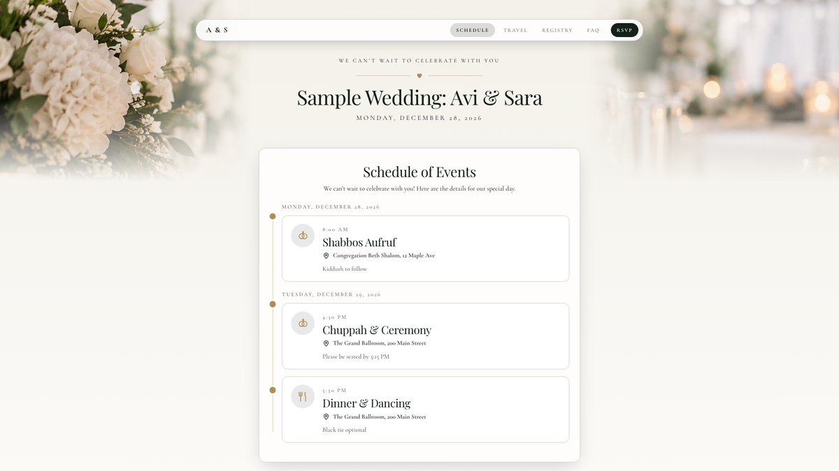Select the Dinner & Dancing event title
This screenshot has width=839, height=471.
pyautogui.click(x=366, y=403)
